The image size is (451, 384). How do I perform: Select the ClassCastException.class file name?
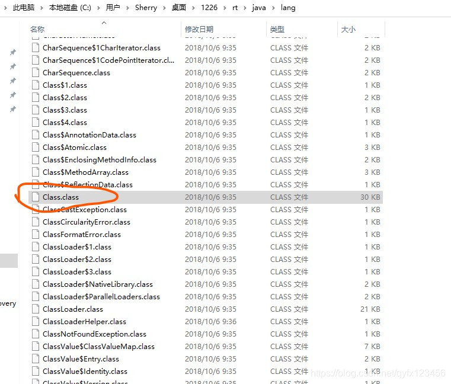[85, 209]
